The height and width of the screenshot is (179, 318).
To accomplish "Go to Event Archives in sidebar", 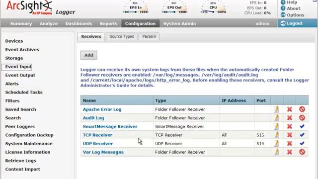I will point(22,50).
